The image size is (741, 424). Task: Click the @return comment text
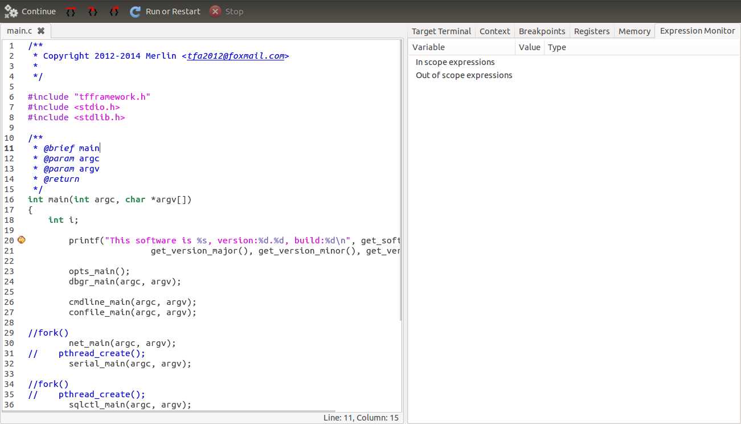coord(61,179)
